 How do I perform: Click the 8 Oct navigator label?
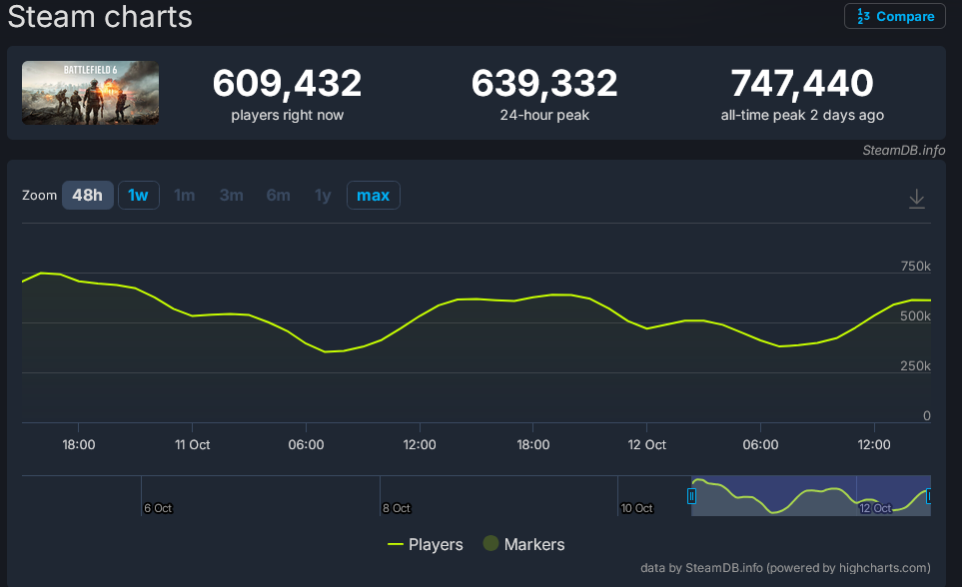click(x=397, y=508)
